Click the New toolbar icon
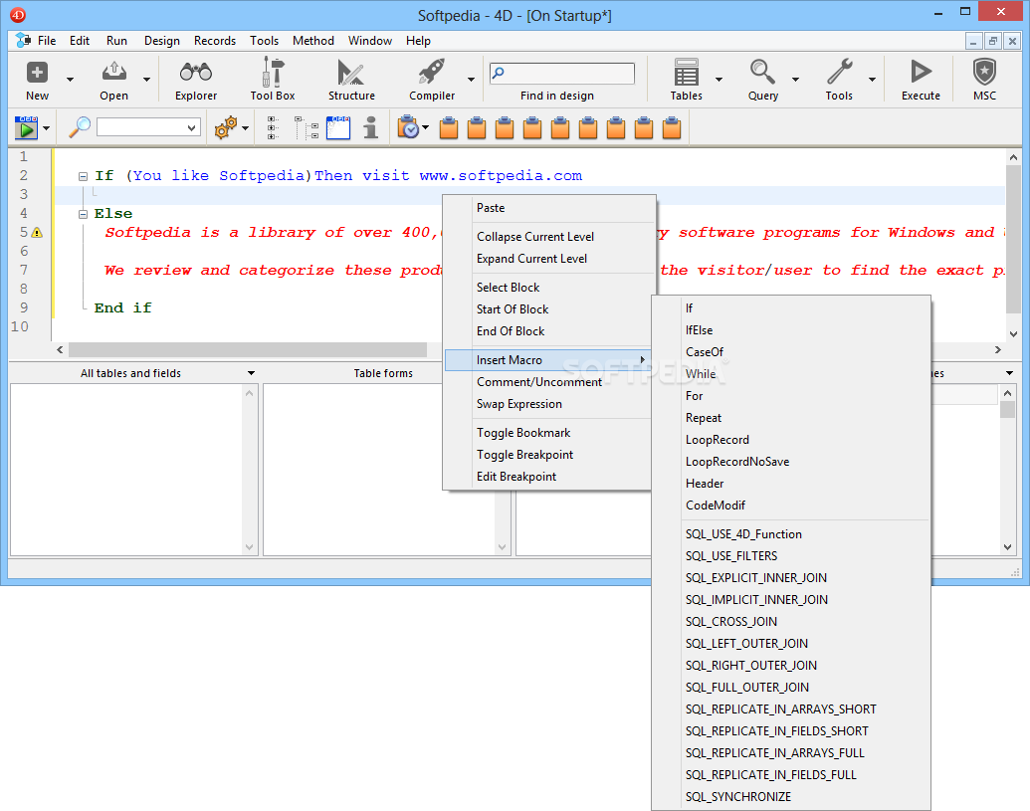Screen dimensions: 1030x811 pos(37,73)
